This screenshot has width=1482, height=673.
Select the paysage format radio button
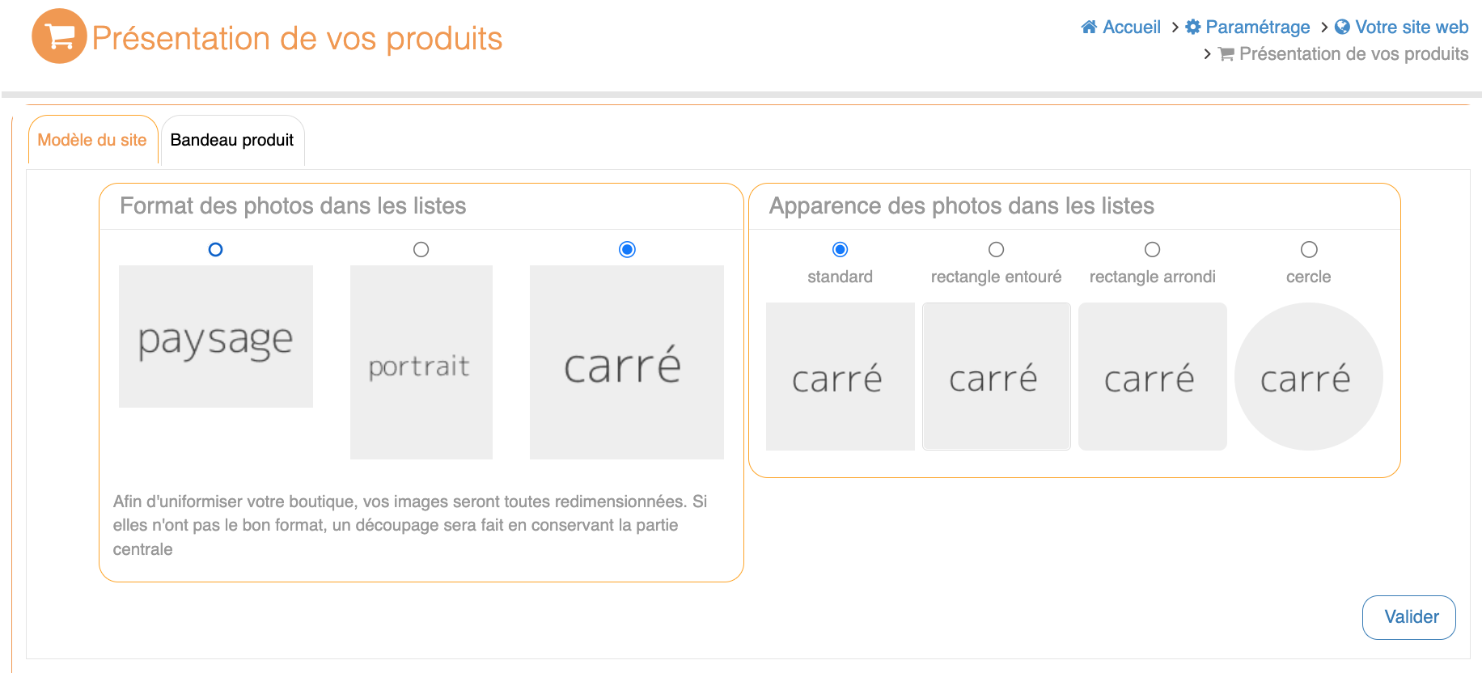215,250
